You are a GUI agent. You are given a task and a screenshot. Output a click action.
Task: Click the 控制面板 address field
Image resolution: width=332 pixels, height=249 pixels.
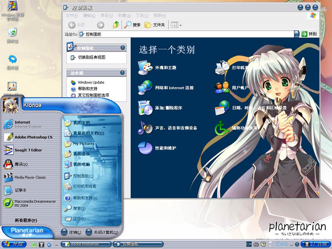click(186, 34)
